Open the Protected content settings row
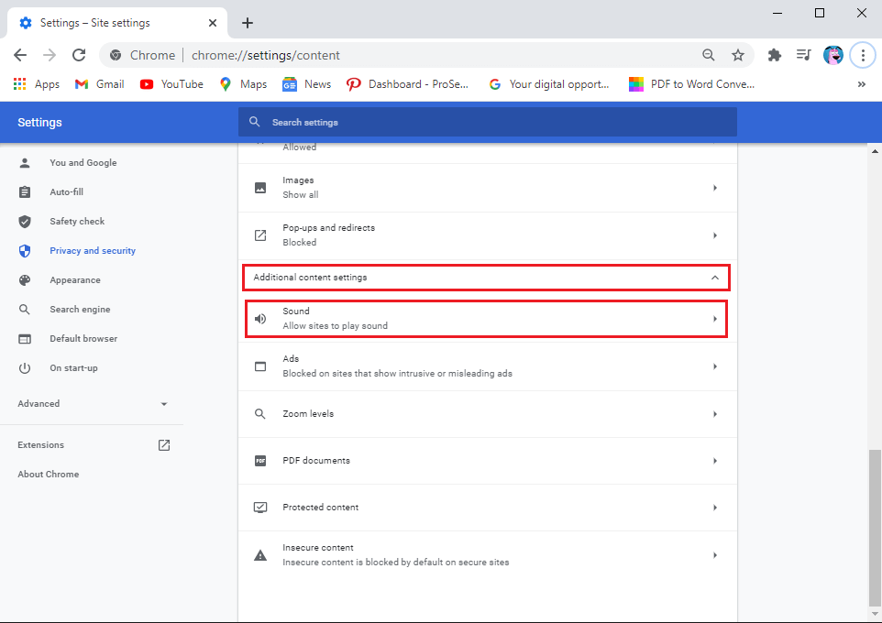This screenshot has width=882, height=623. click(486, 507)
